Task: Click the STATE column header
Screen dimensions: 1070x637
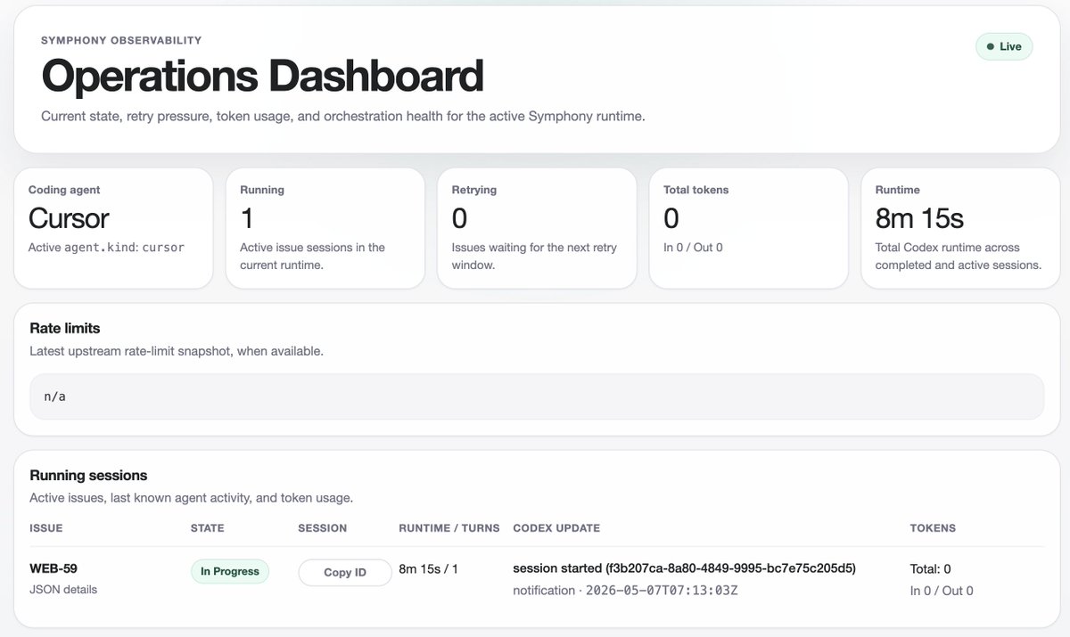Action: coord(208,528)
